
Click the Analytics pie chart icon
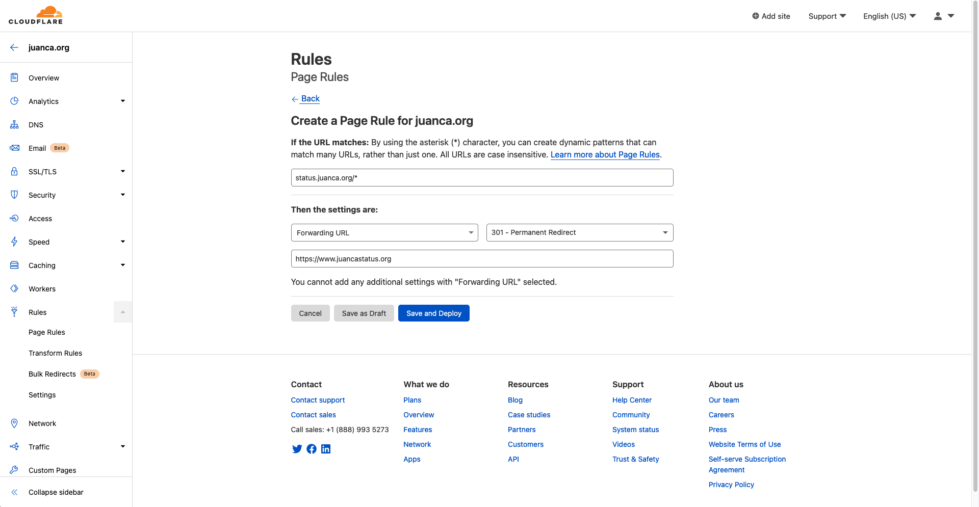[x=14, y=101]
